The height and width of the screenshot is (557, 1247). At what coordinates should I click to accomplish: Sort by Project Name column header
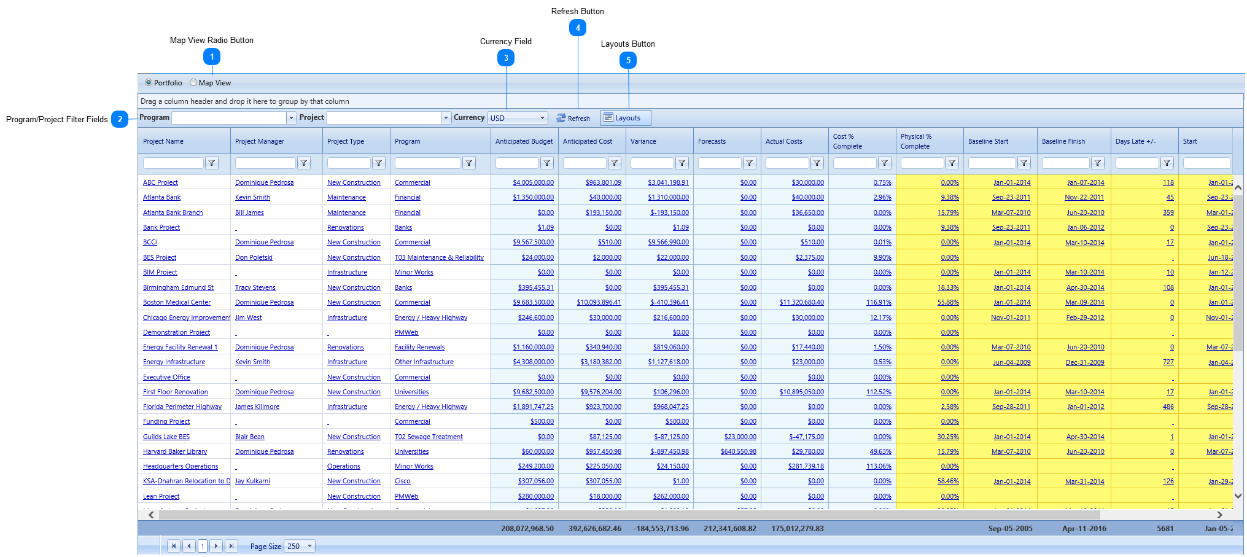point(163,141)
